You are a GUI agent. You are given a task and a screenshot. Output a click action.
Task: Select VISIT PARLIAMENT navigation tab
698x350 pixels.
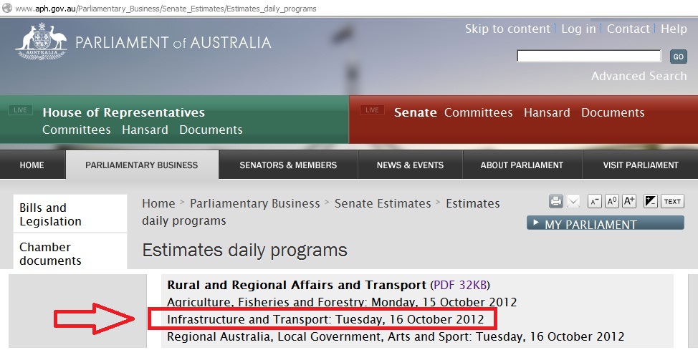(x=641, y=165)
